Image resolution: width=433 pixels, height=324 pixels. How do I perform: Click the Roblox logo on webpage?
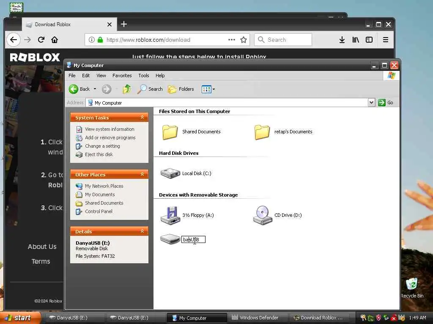[x=35, y=57]
